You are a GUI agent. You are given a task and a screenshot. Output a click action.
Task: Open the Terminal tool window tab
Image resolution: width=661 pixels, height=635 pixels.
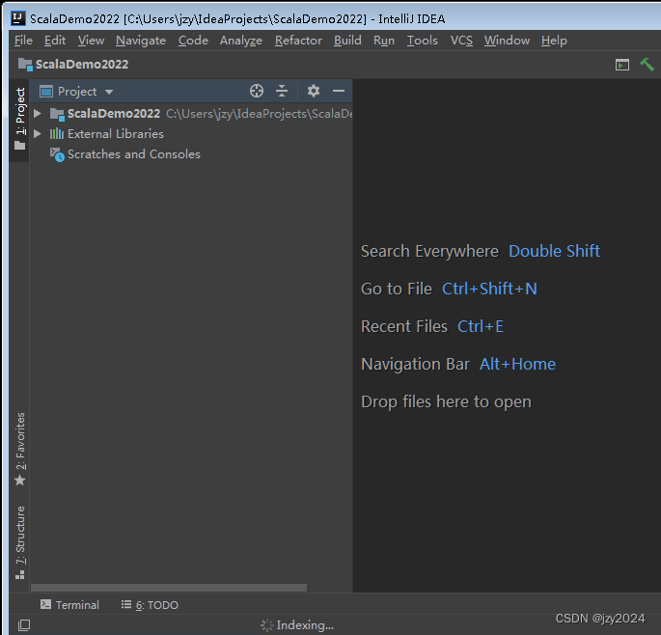coord(69,605)
